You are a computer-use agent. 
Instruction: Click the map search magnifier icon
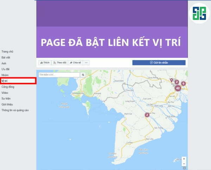[x=83, y=75]
